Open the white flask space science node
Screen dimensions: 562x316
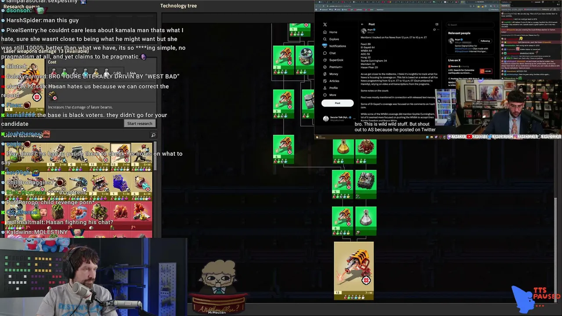click(x=366, y=221)
